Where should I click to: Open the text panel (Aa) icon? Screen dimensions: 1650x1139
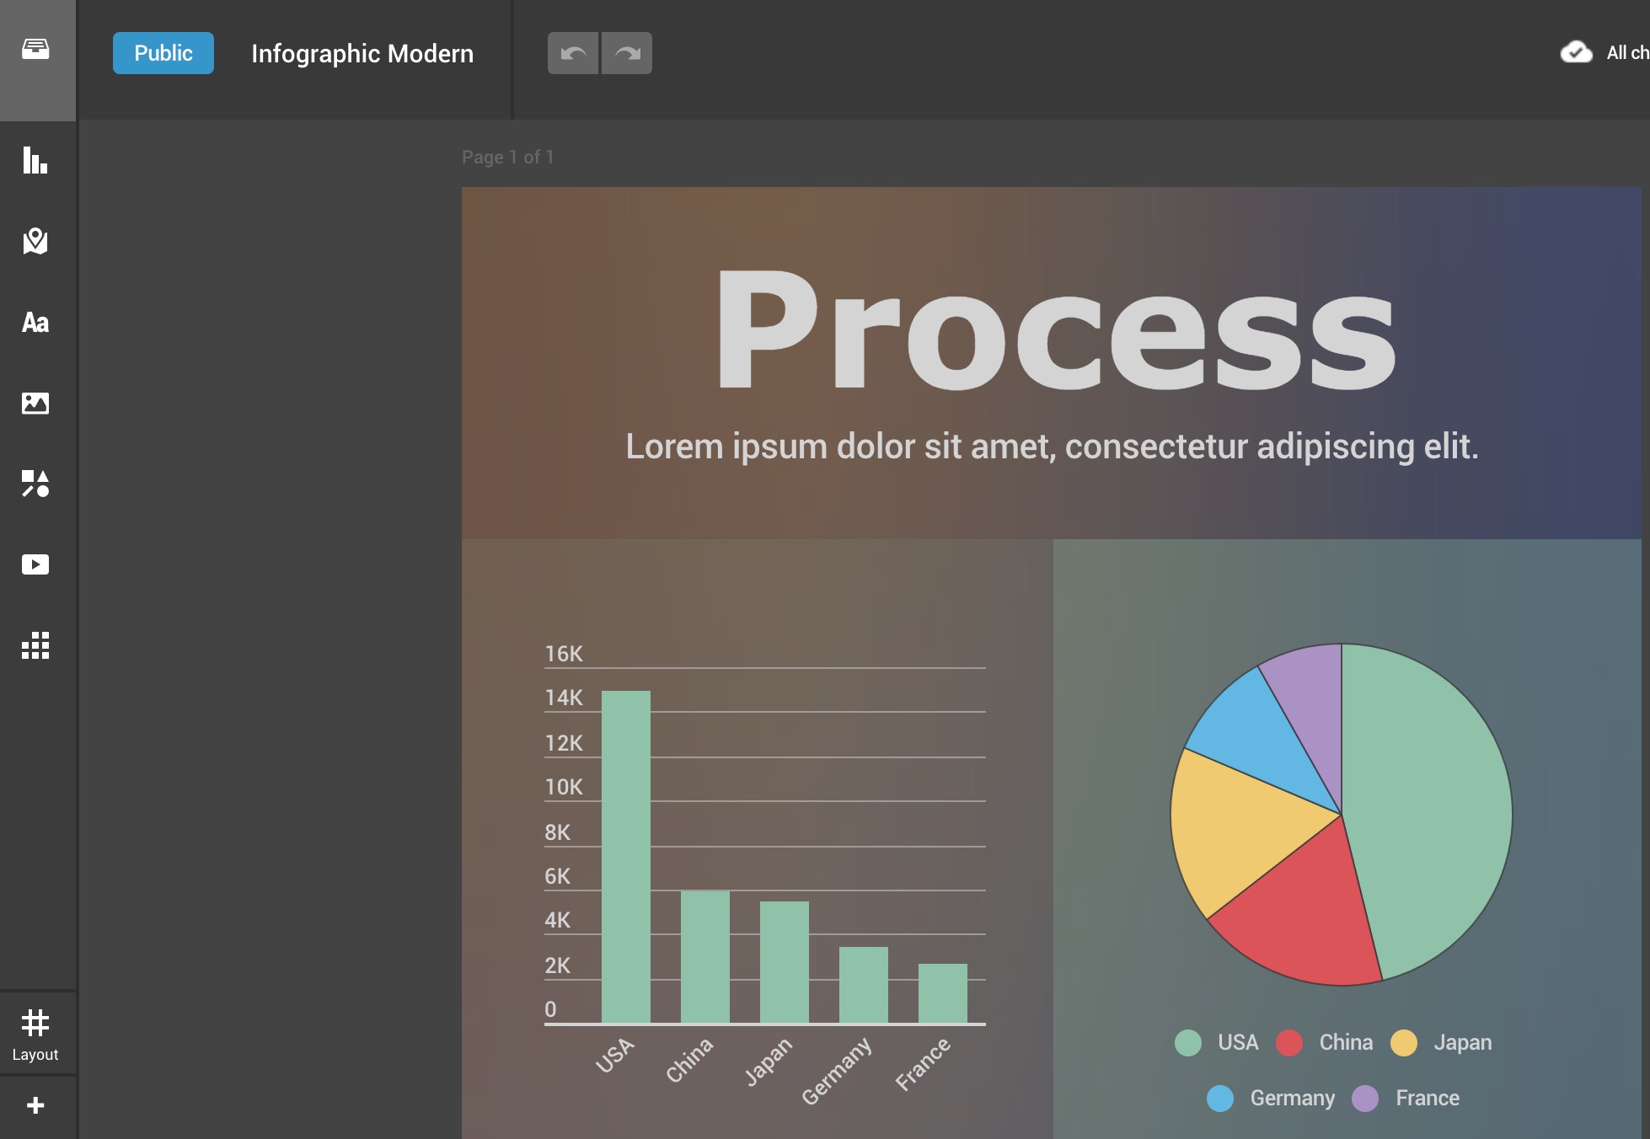(x=35, y=323)
